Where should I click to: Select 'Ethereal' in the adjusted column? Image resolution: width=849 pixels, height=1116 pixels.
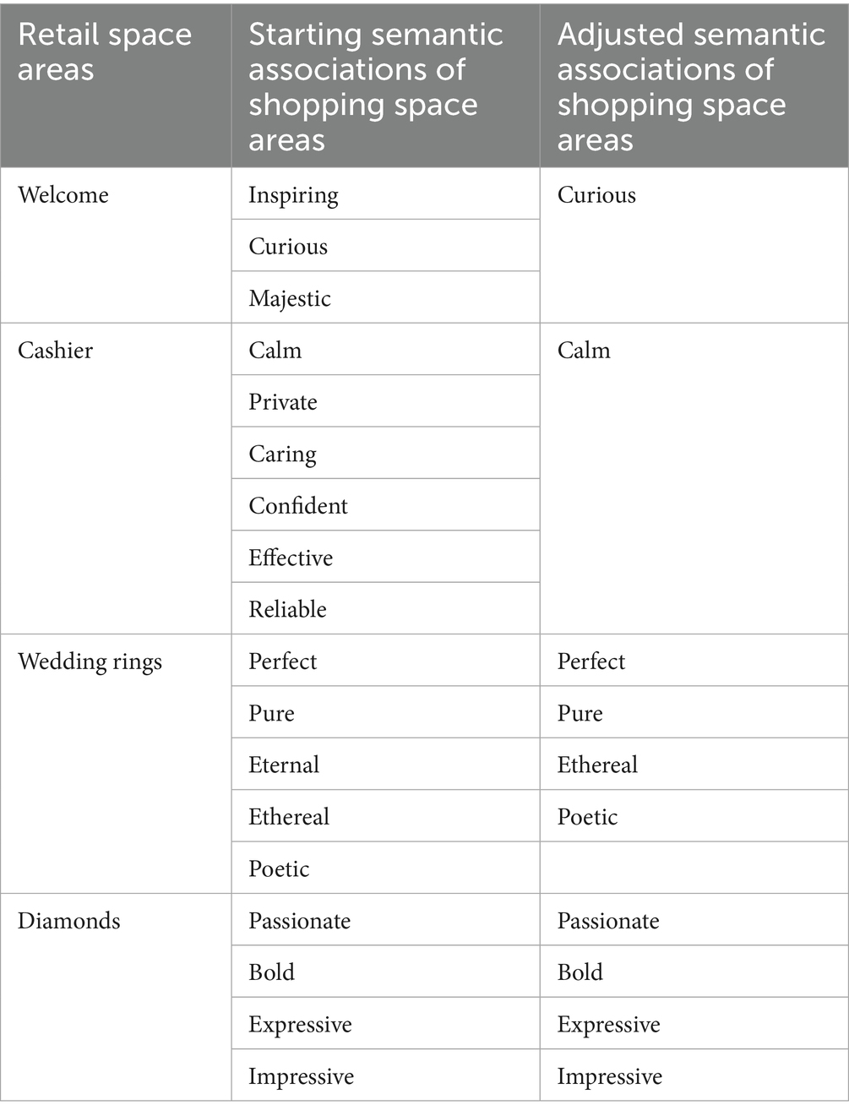(x=597, y=765)
